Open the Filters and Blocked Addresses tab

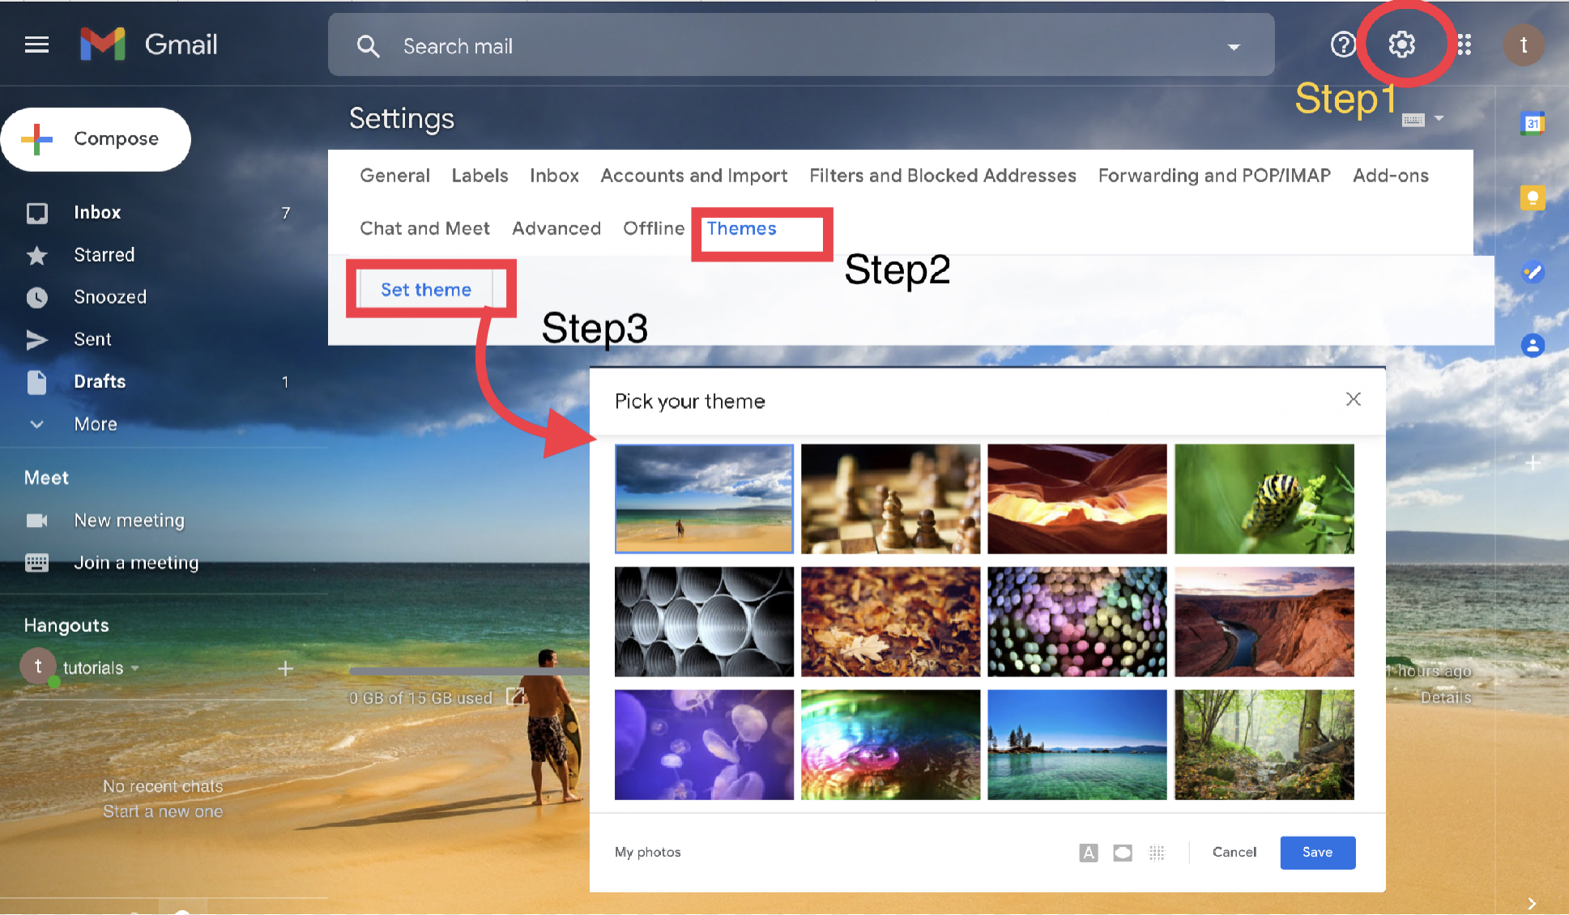pos(941,176)
